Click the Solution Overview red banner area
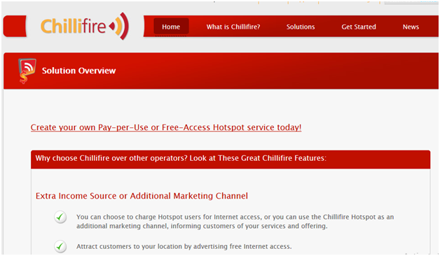The width and height of the screenshot is (440, 256). tap(221, 71)
